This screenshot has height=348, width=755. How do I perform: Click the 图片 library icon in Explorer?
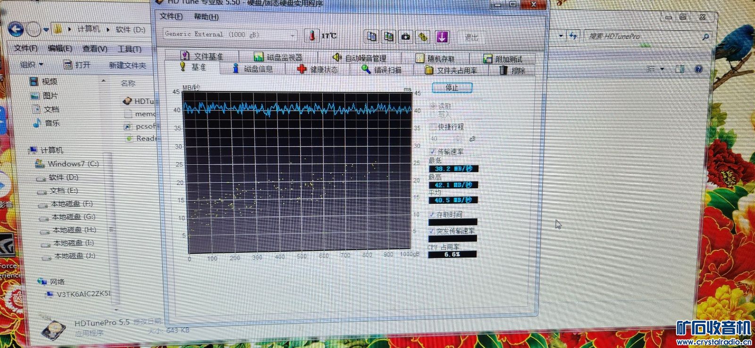pos(35,96)
